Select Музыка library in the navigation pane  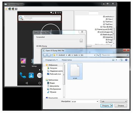pyautogui.click(x=53, y=92)
